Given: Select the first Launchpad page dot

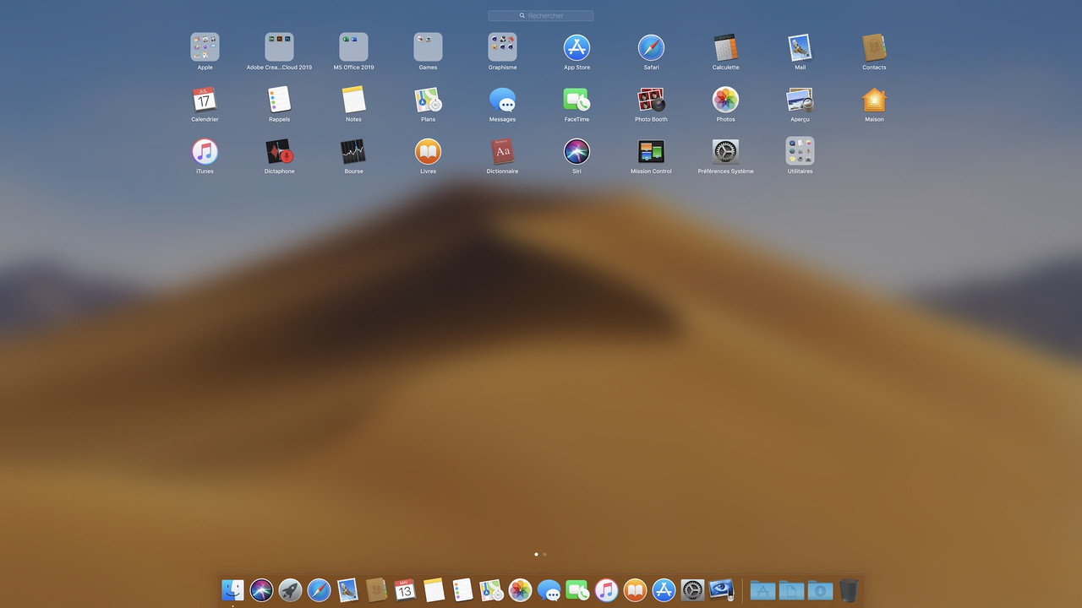Looking at the screenshot, I should coord(536,554).
